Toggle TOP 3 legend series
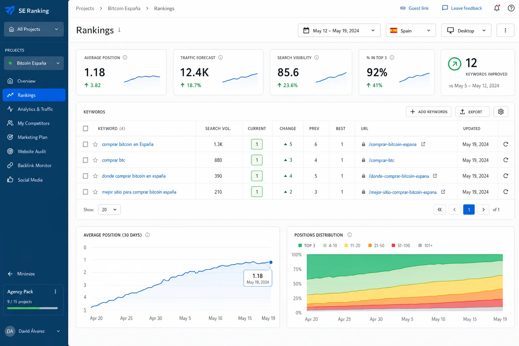The width and height of the screenshot is (519, 346). pyautogui.click(x=307, y=246)
